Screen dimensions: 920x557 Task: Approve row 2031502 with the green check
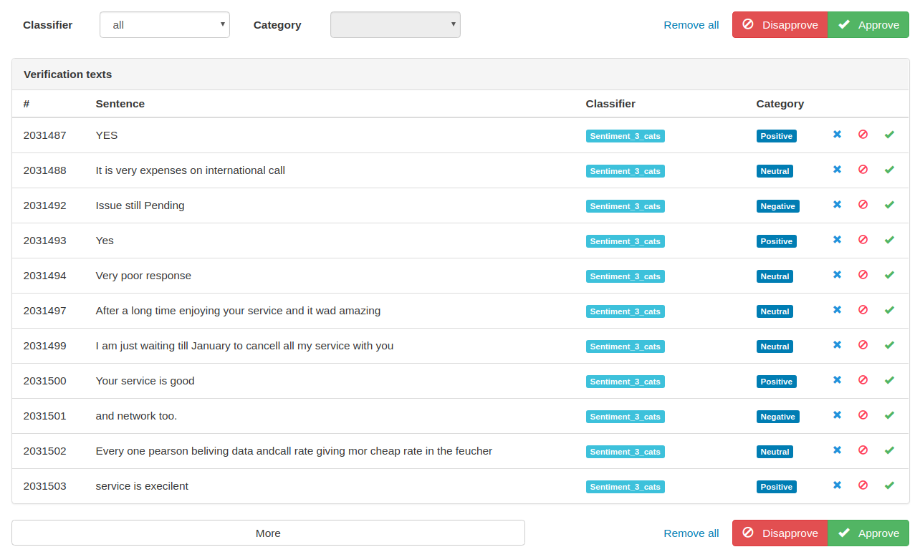coord(889,450)
